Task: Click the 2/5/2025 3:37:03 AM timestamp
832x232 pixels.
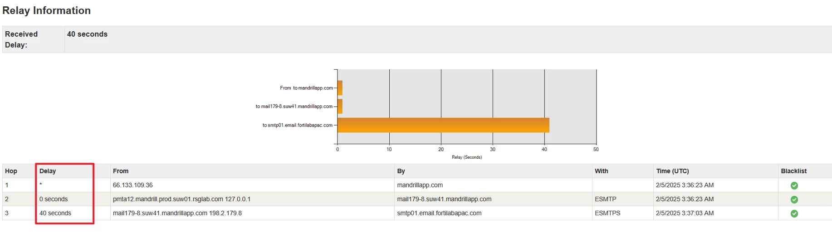Action: tap(685, 213)
